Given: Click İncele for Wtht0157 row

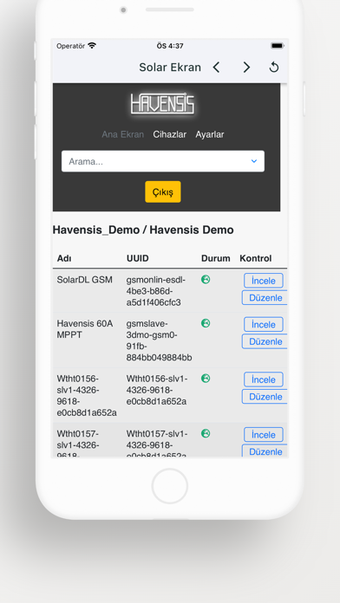Looking at the screenshot, I should [x=264, y=435].
